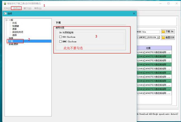Select 语言 in the options tree
181x122 pixels.
click(x=14, y=29)
